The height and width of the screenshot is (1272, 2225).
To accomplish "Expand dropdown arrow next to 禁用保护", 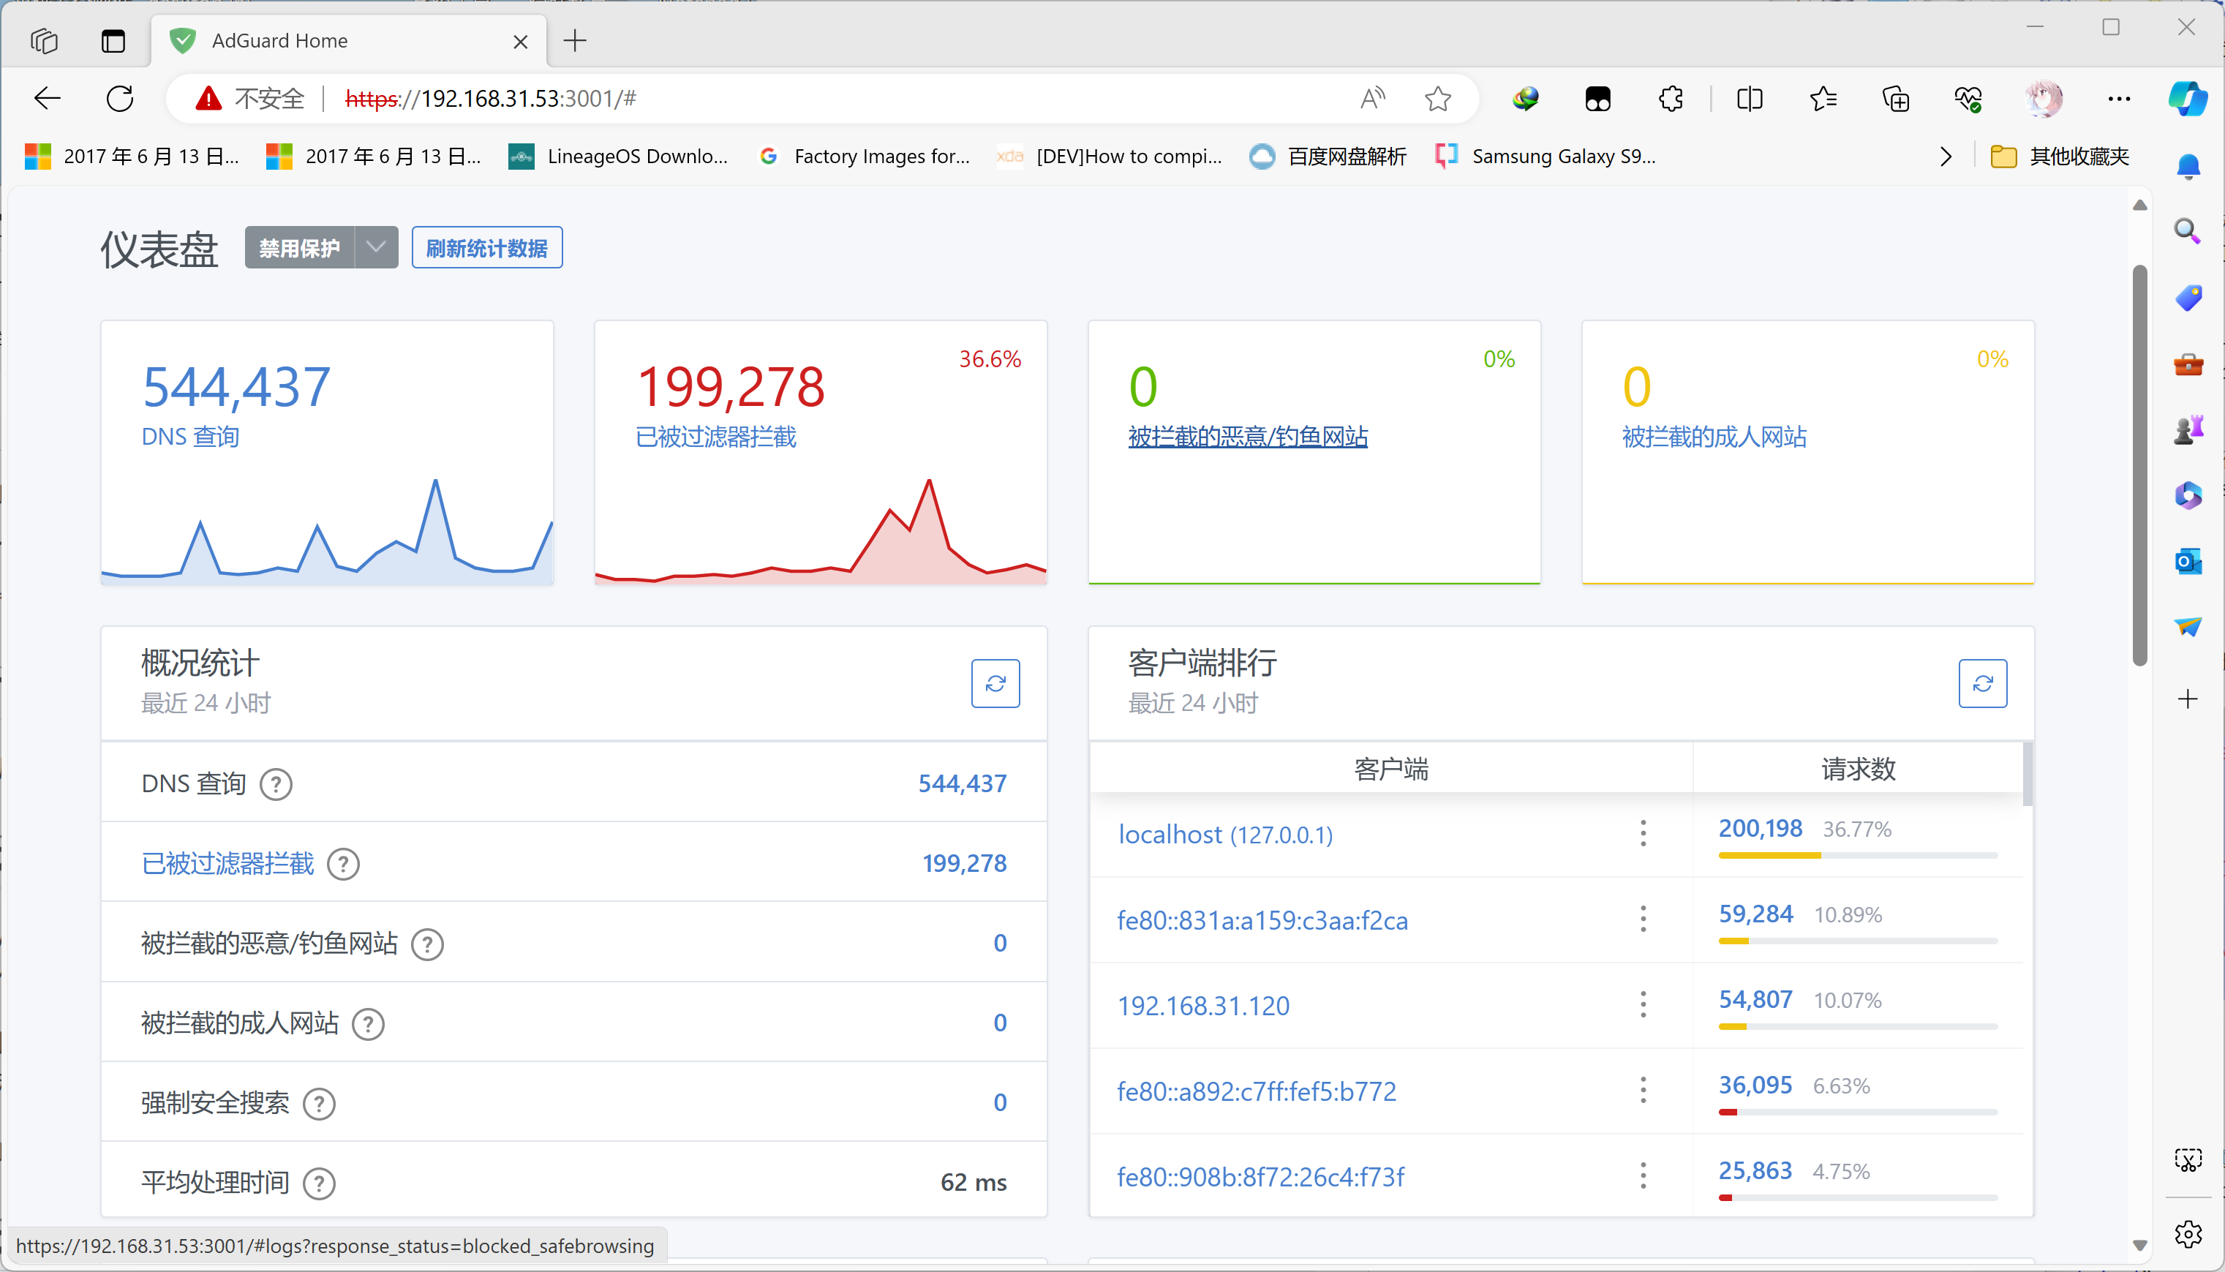I will pos(377,248).
